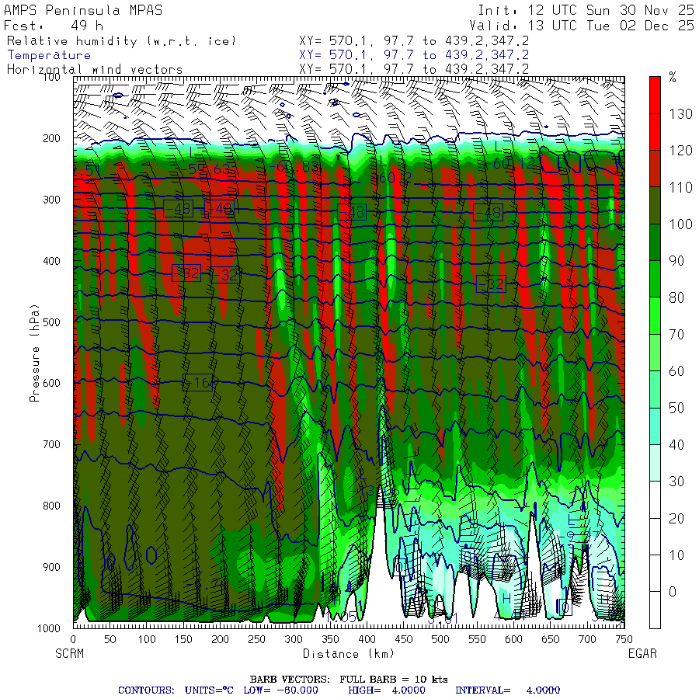Select the blue Temperature legend label
Screen dimensions: 699x699
pyautogui.click(x=49, y=55)
